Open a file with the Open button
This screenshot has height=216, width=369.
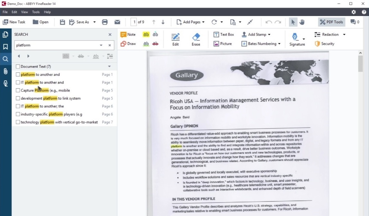(x=40, y=22)
